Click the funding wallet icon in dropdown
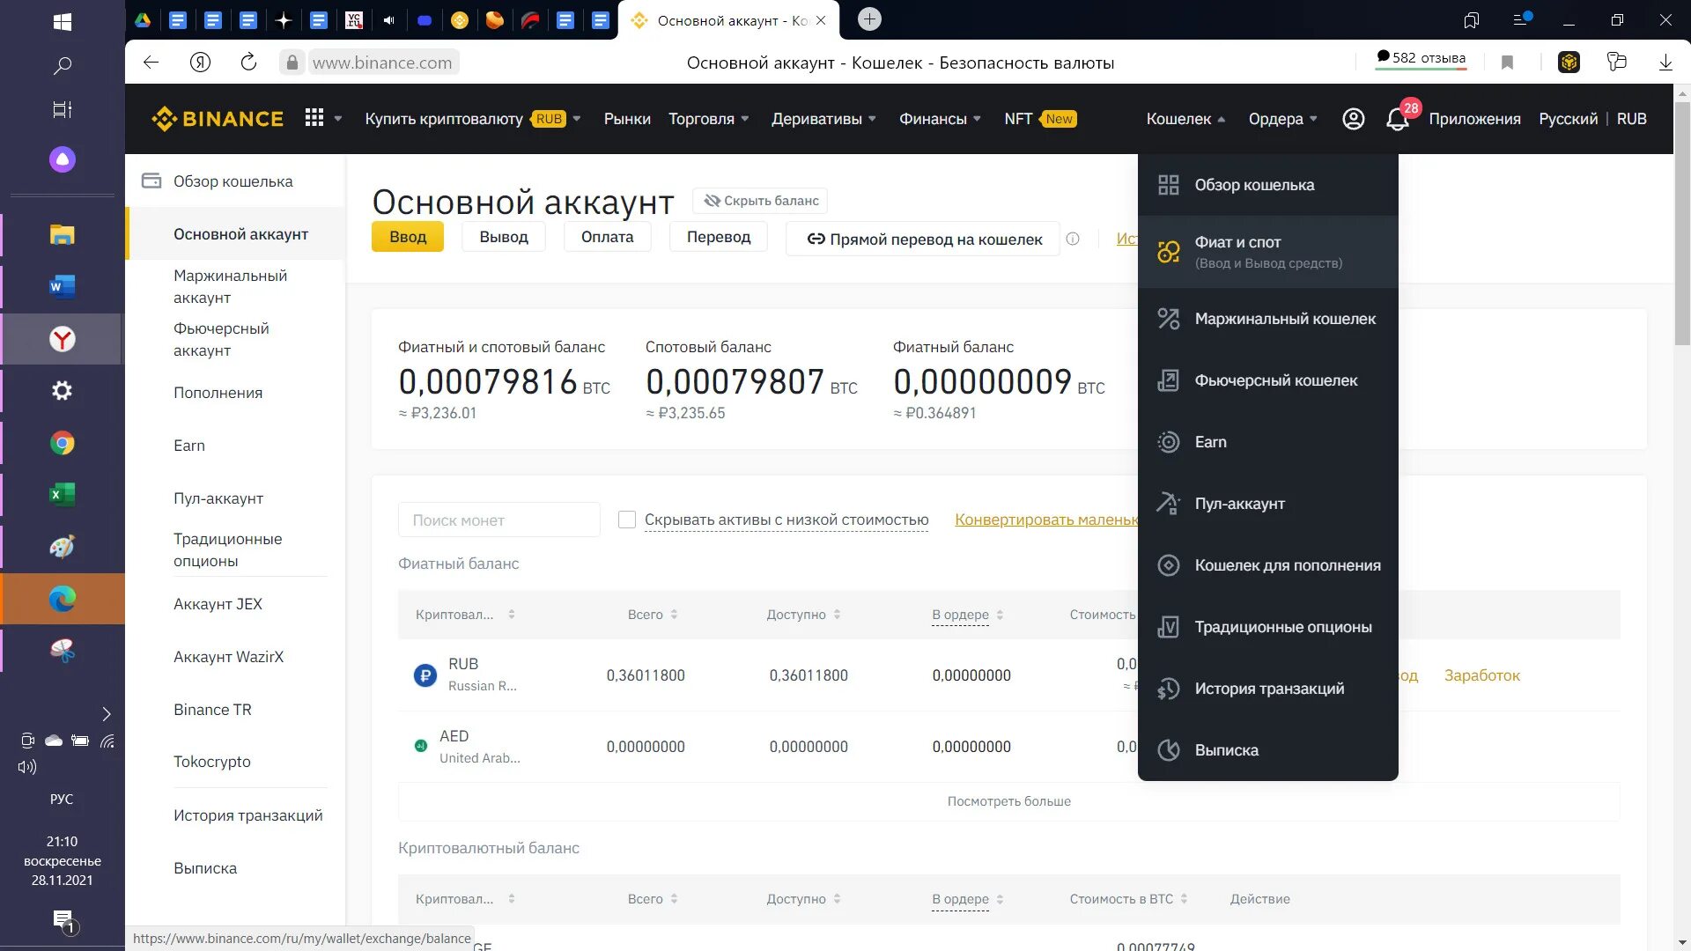The image size is (1691, 951). click(x=1168, y=565)
